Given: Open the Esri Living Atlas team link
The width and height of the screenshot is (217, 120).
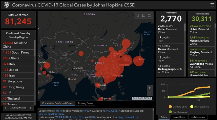Looking at the screenshot, I should tap(51, 114).
